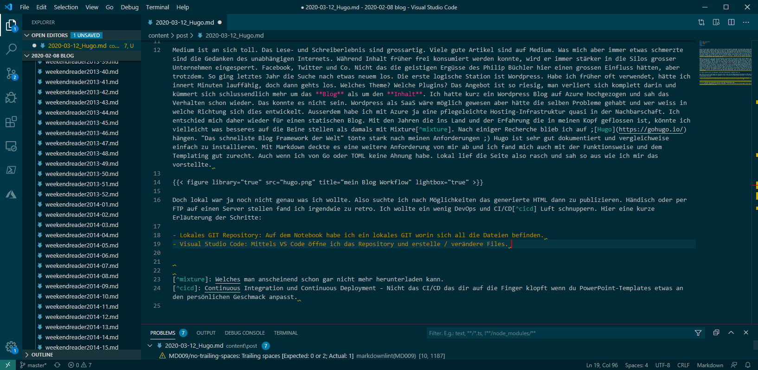Change language mode from Markdown
Image resolution: width=758 pixels, height=370 pixels.
pos(710,365)
